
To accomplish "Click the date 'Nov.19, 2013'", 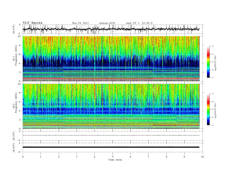I will pyautogui.click(x=80, y=23).
